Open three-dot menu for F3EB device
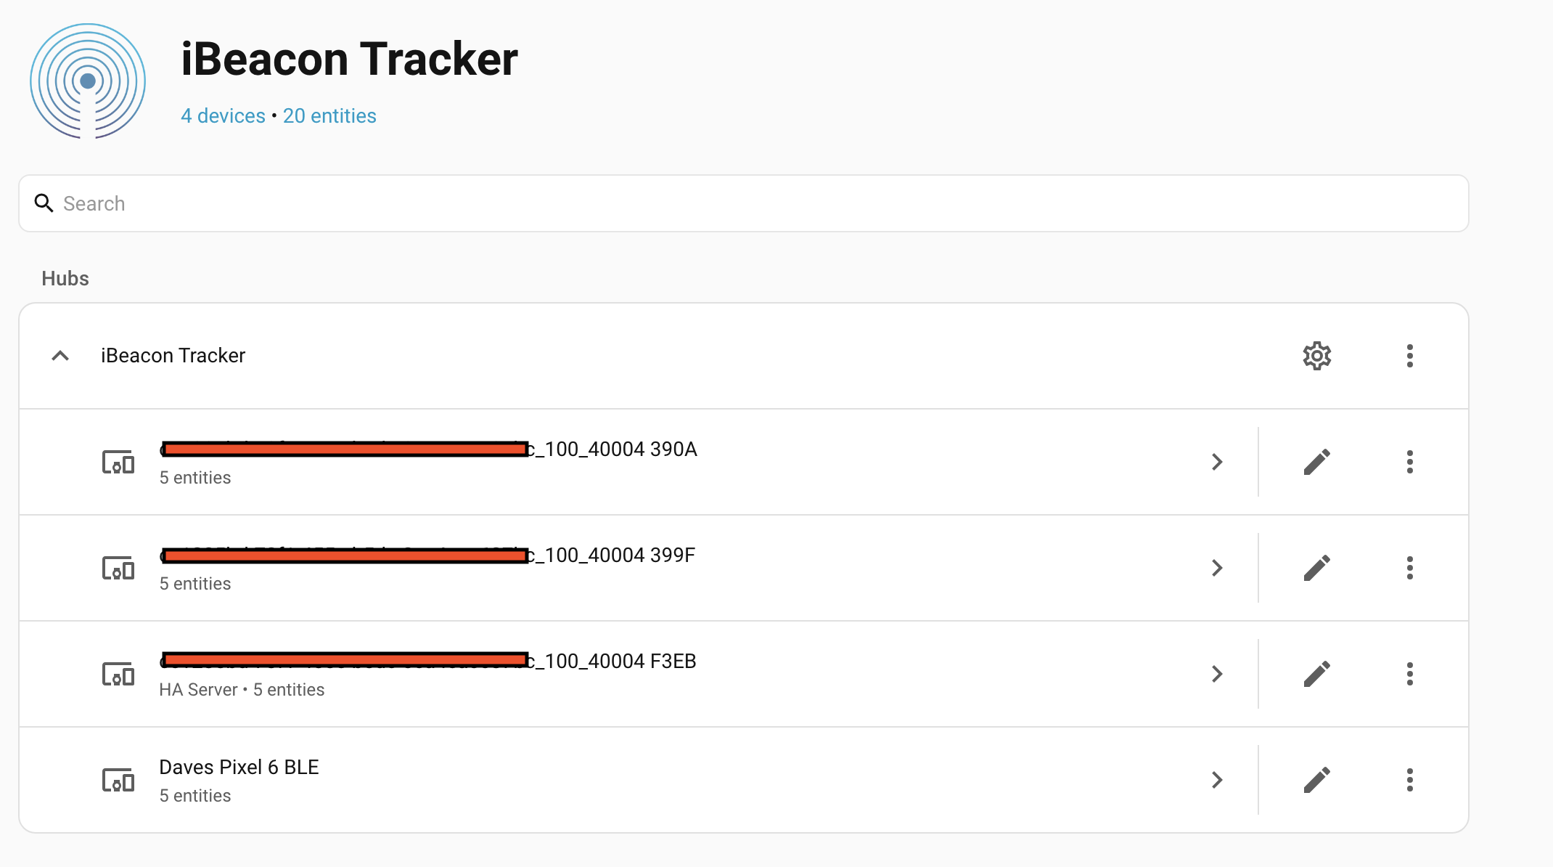The height and width of the screenshot is (867, 1553). click(1409, 674)
